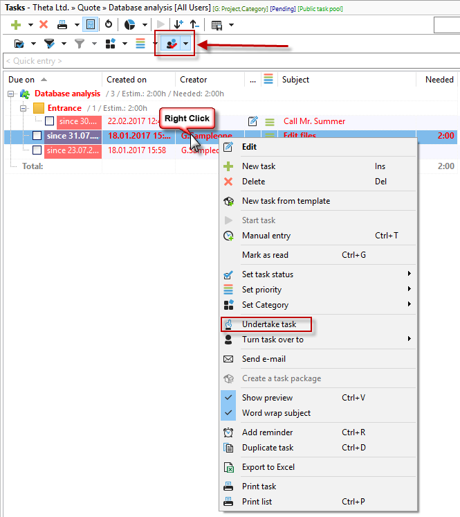
Task: Click the category squares icon in toolbar
Action: [x=111, y=44]
